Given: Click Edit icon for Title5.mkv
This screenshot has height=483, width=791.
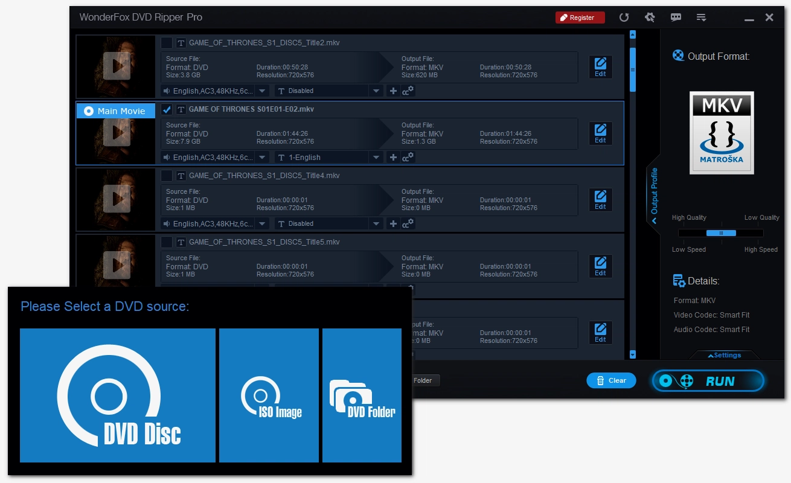Looking at the screenshot, I should 600,266.
